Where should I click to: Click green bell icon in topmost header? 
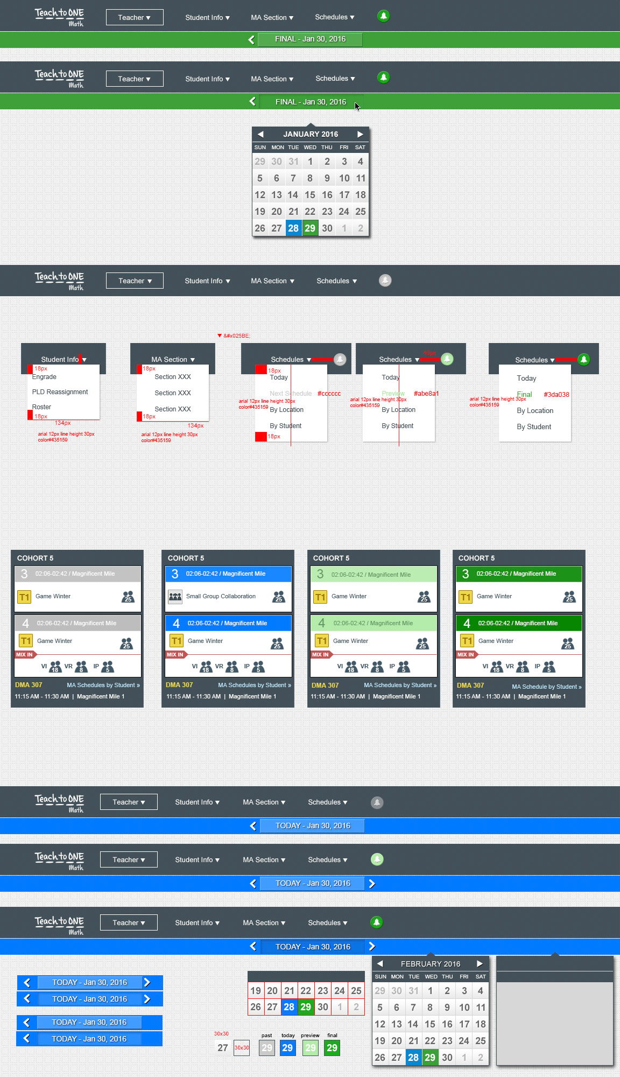[384, 16]
